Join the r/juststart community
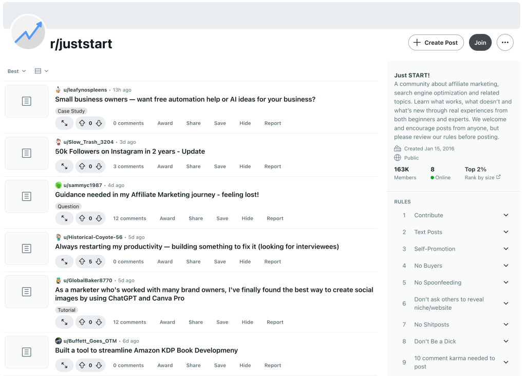The height and width of the screenshot is (376, 526). [x=480, y=43]
